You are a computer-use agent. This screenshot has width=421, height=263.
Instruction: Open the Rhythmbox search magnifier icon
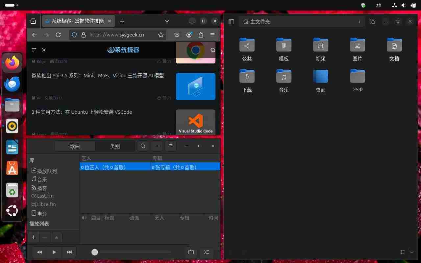point(143,146)
